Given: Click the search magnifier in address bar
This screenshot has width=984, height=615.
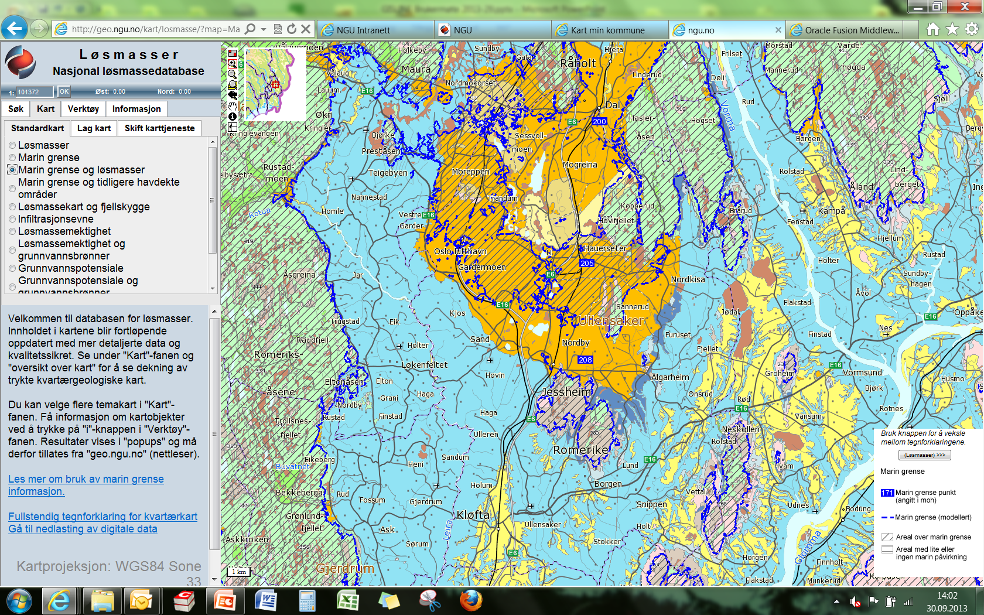Looking at the screenshot, I should tap(250, 29).
